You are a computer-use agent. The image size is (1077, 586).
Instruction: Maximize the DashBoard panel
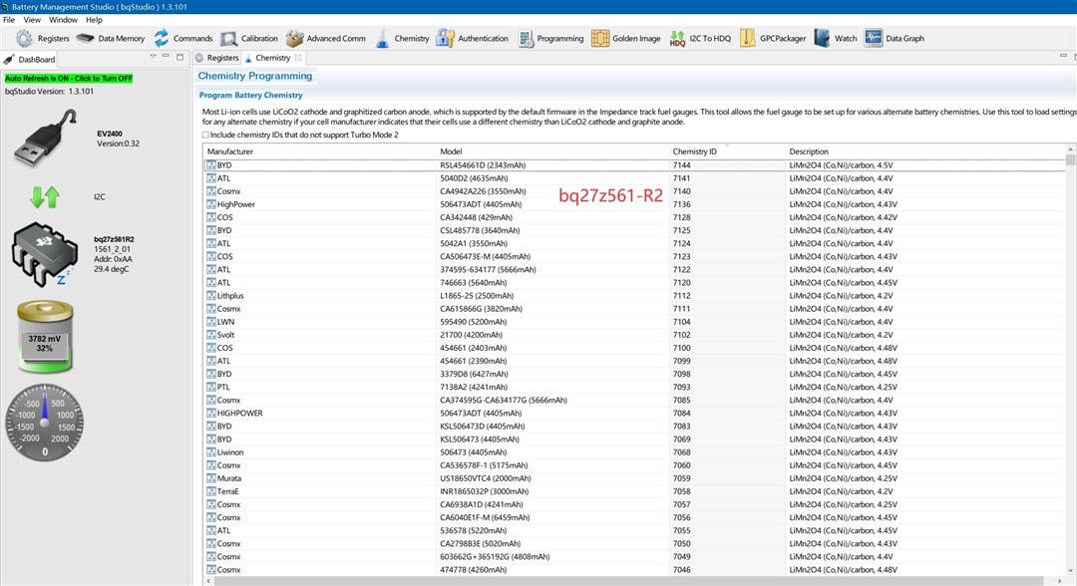coord(179,57)
